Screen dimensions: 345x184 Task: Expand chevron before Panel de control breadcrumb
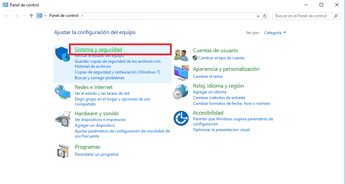(x=46, y=16)
